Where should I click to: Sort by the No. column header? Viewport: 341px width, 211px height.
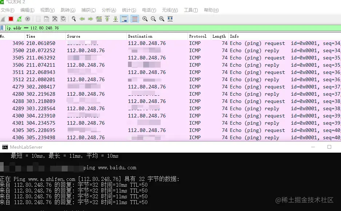(12, 36)
